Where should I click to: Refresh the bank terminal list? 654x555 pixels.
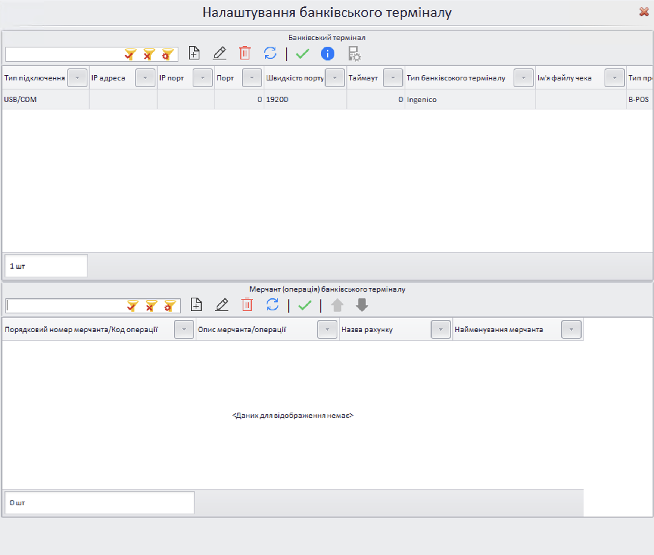(x=270, y=53)
